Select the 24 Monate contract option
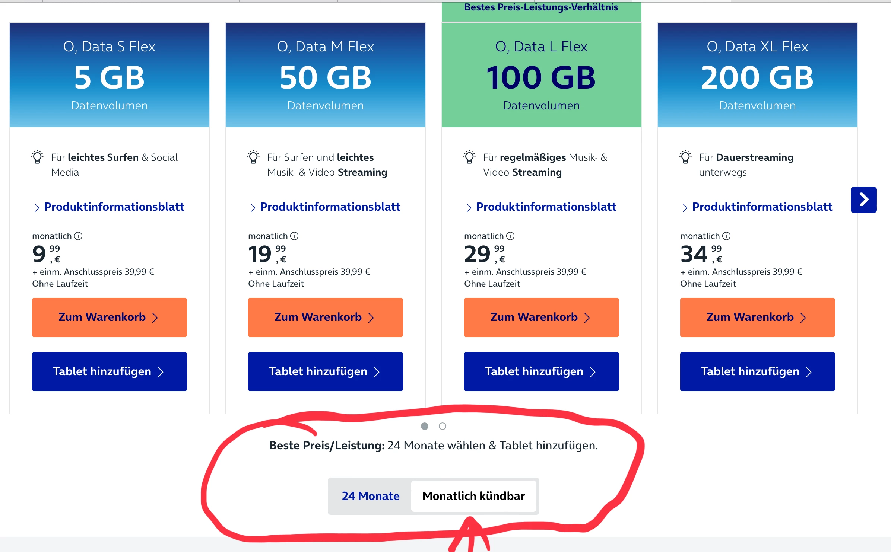 coord(370,496)
